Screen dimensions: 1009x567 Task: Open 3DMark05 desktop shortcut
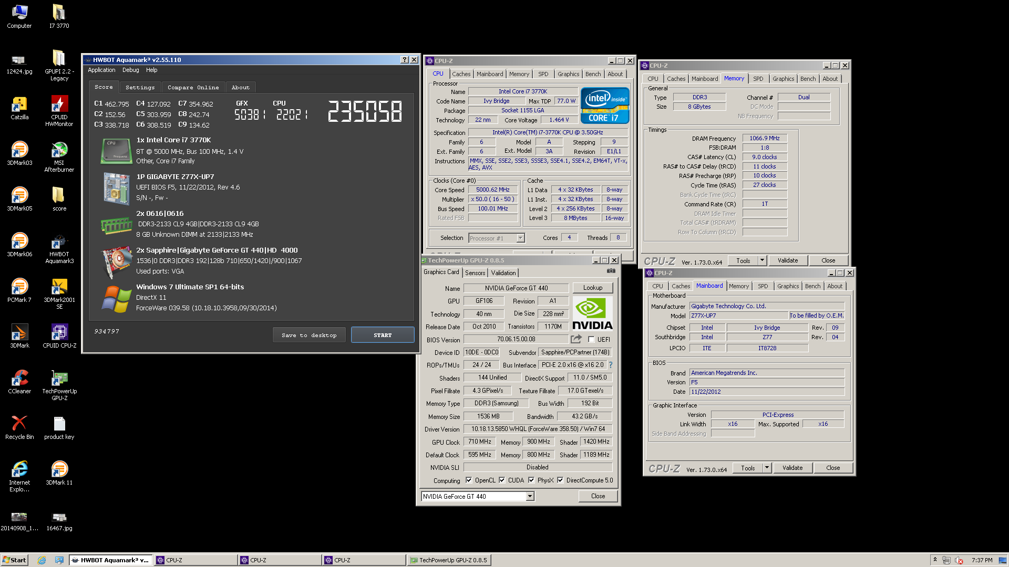tap(19, 199)
